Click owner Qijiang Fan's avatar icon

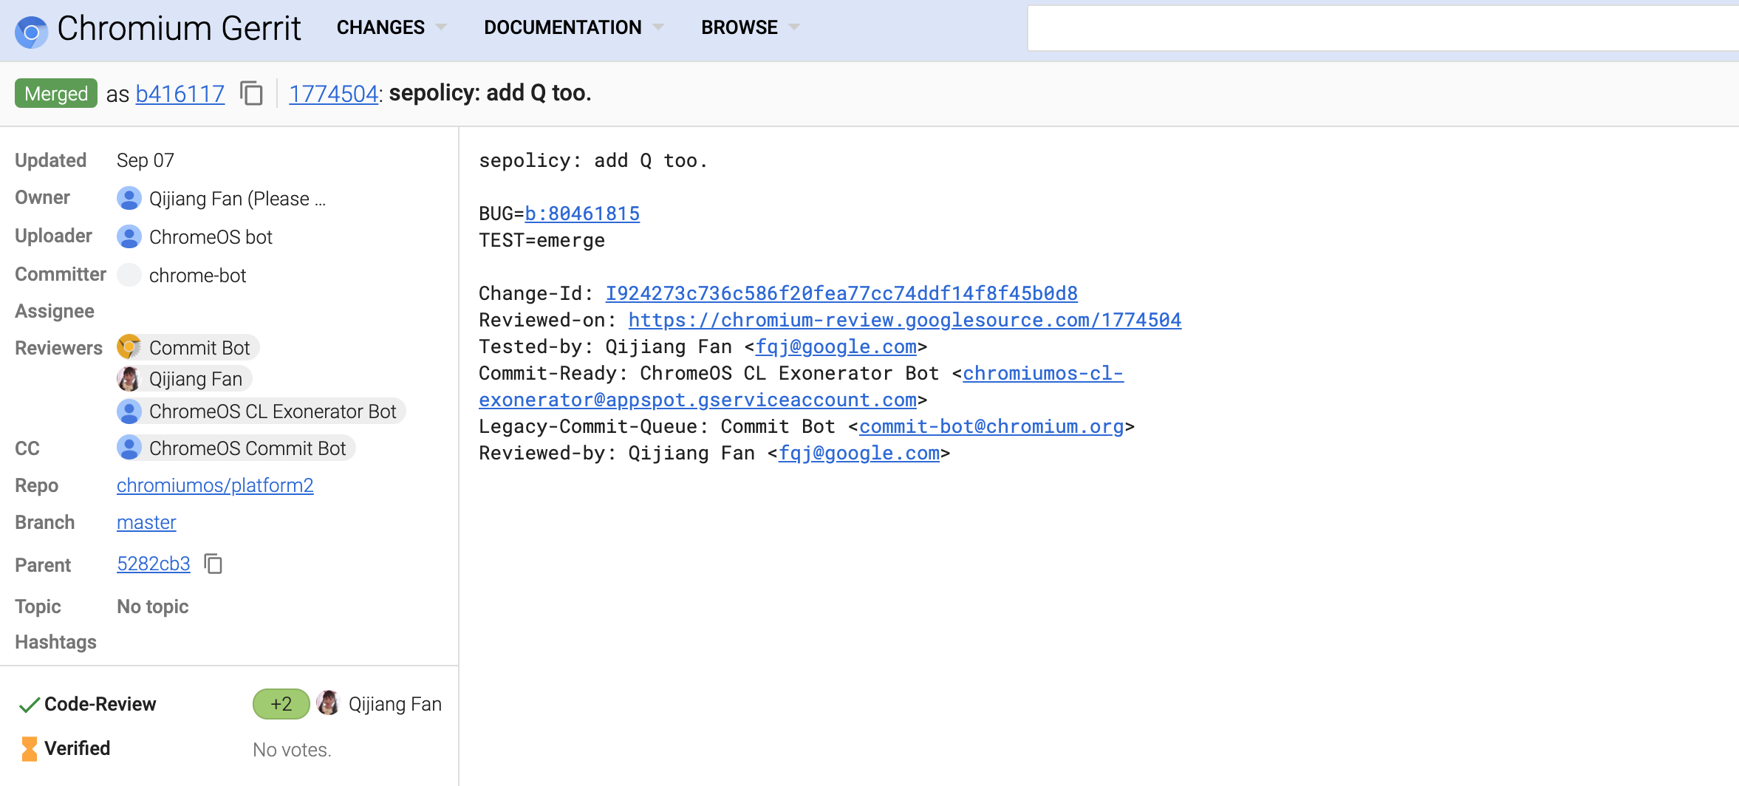pyautogui.click(x=129, y=198)
